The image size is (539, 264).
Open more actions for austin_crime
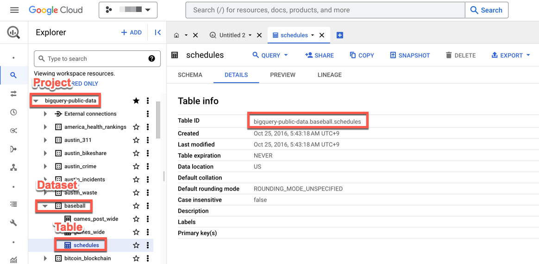(148, 167)
